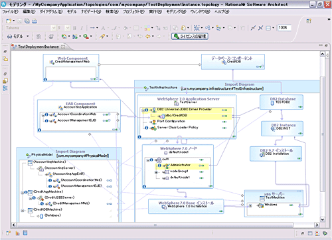Click the DB2 Instance DB2INST unit

[282, 128]
